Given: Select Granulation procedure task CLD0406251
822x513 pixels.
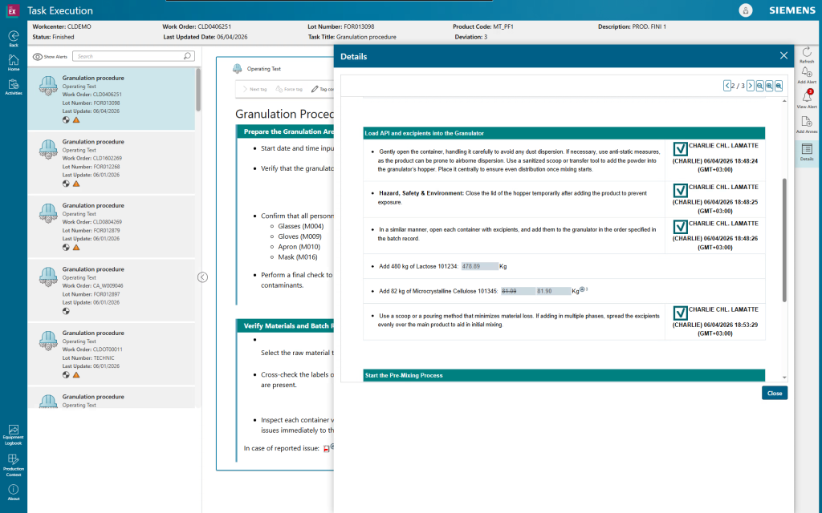Looking at the screenshot, I should pos(111,99).
